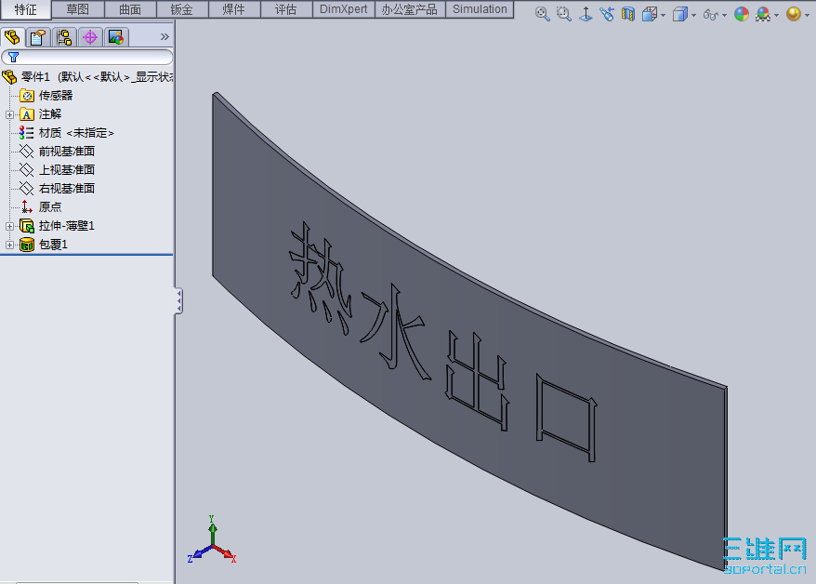816x584 pixels.
Task: Click into the tree filter search field
Action: (x=87, y=57)
